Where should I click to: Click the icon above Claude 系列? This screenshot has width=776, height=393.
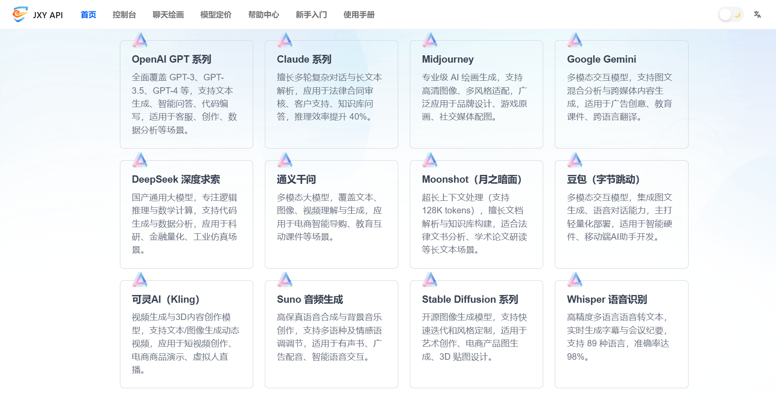[x=285, y=40]
